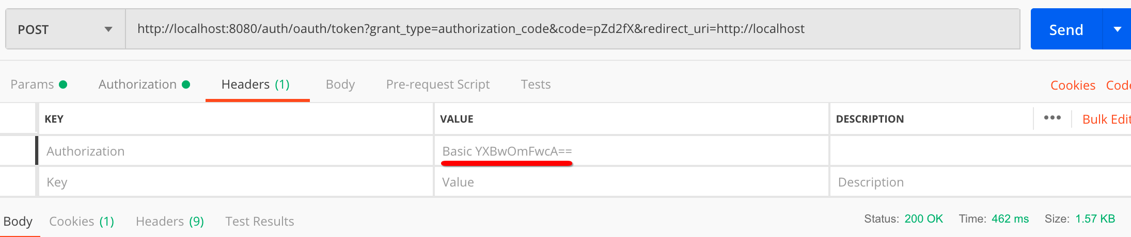The width and height of the screenshot is (1131, 237).
Task: Switch headers to Bulk Edit mode
Action: tap(1106, 120)
